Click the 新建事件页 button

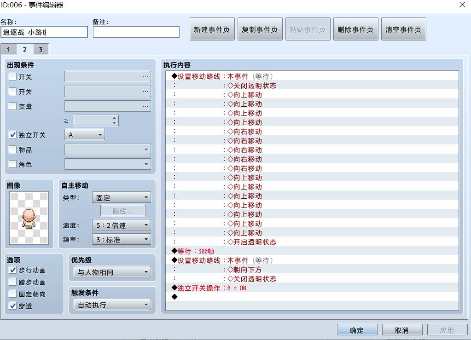pyautogui.click(x=212, y=29)
